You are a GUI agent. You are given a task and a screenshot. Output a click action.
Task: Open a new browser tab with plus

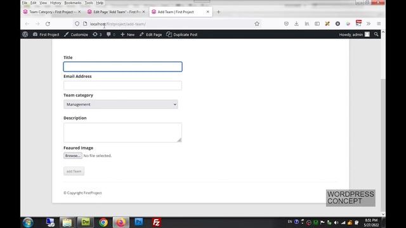[218, 12]
